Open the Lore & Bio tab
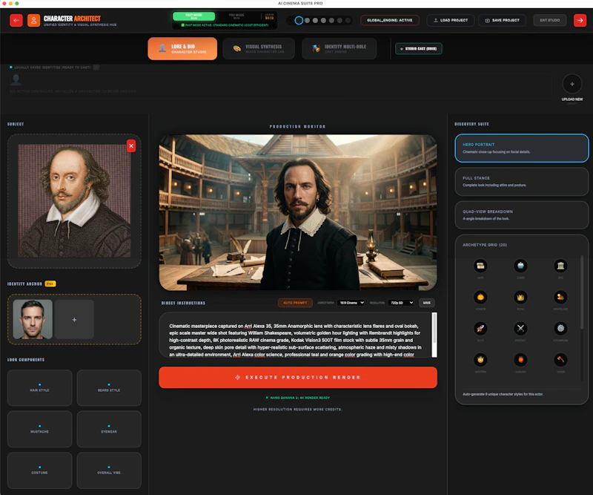The height and width of the screenshot is (495, 593). click(x=182, y=48)
